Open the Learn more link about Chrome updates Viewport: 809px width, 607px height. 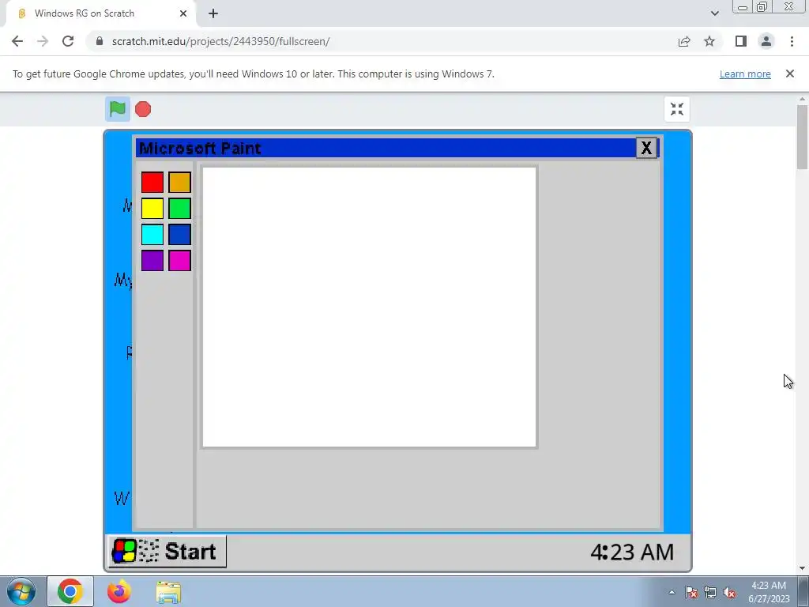(745, 74)
